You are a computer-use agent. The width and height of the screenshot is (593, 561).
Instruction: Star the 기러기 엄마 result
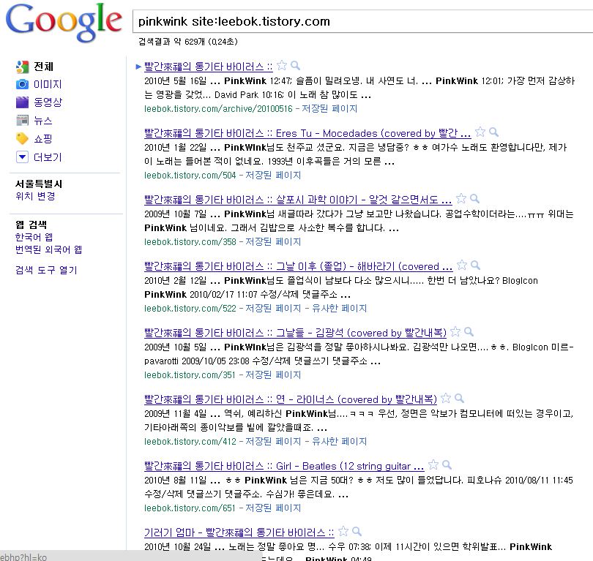(343, 531)
